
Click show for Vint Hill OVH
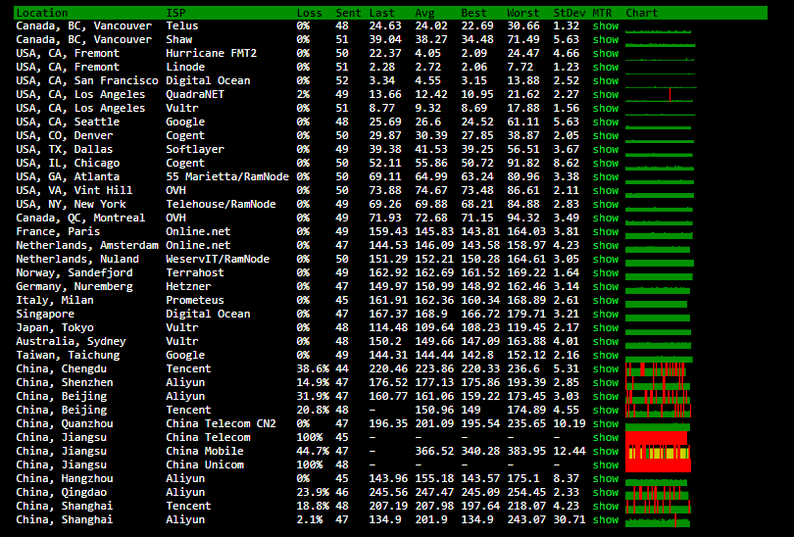(x=606, y=190)
